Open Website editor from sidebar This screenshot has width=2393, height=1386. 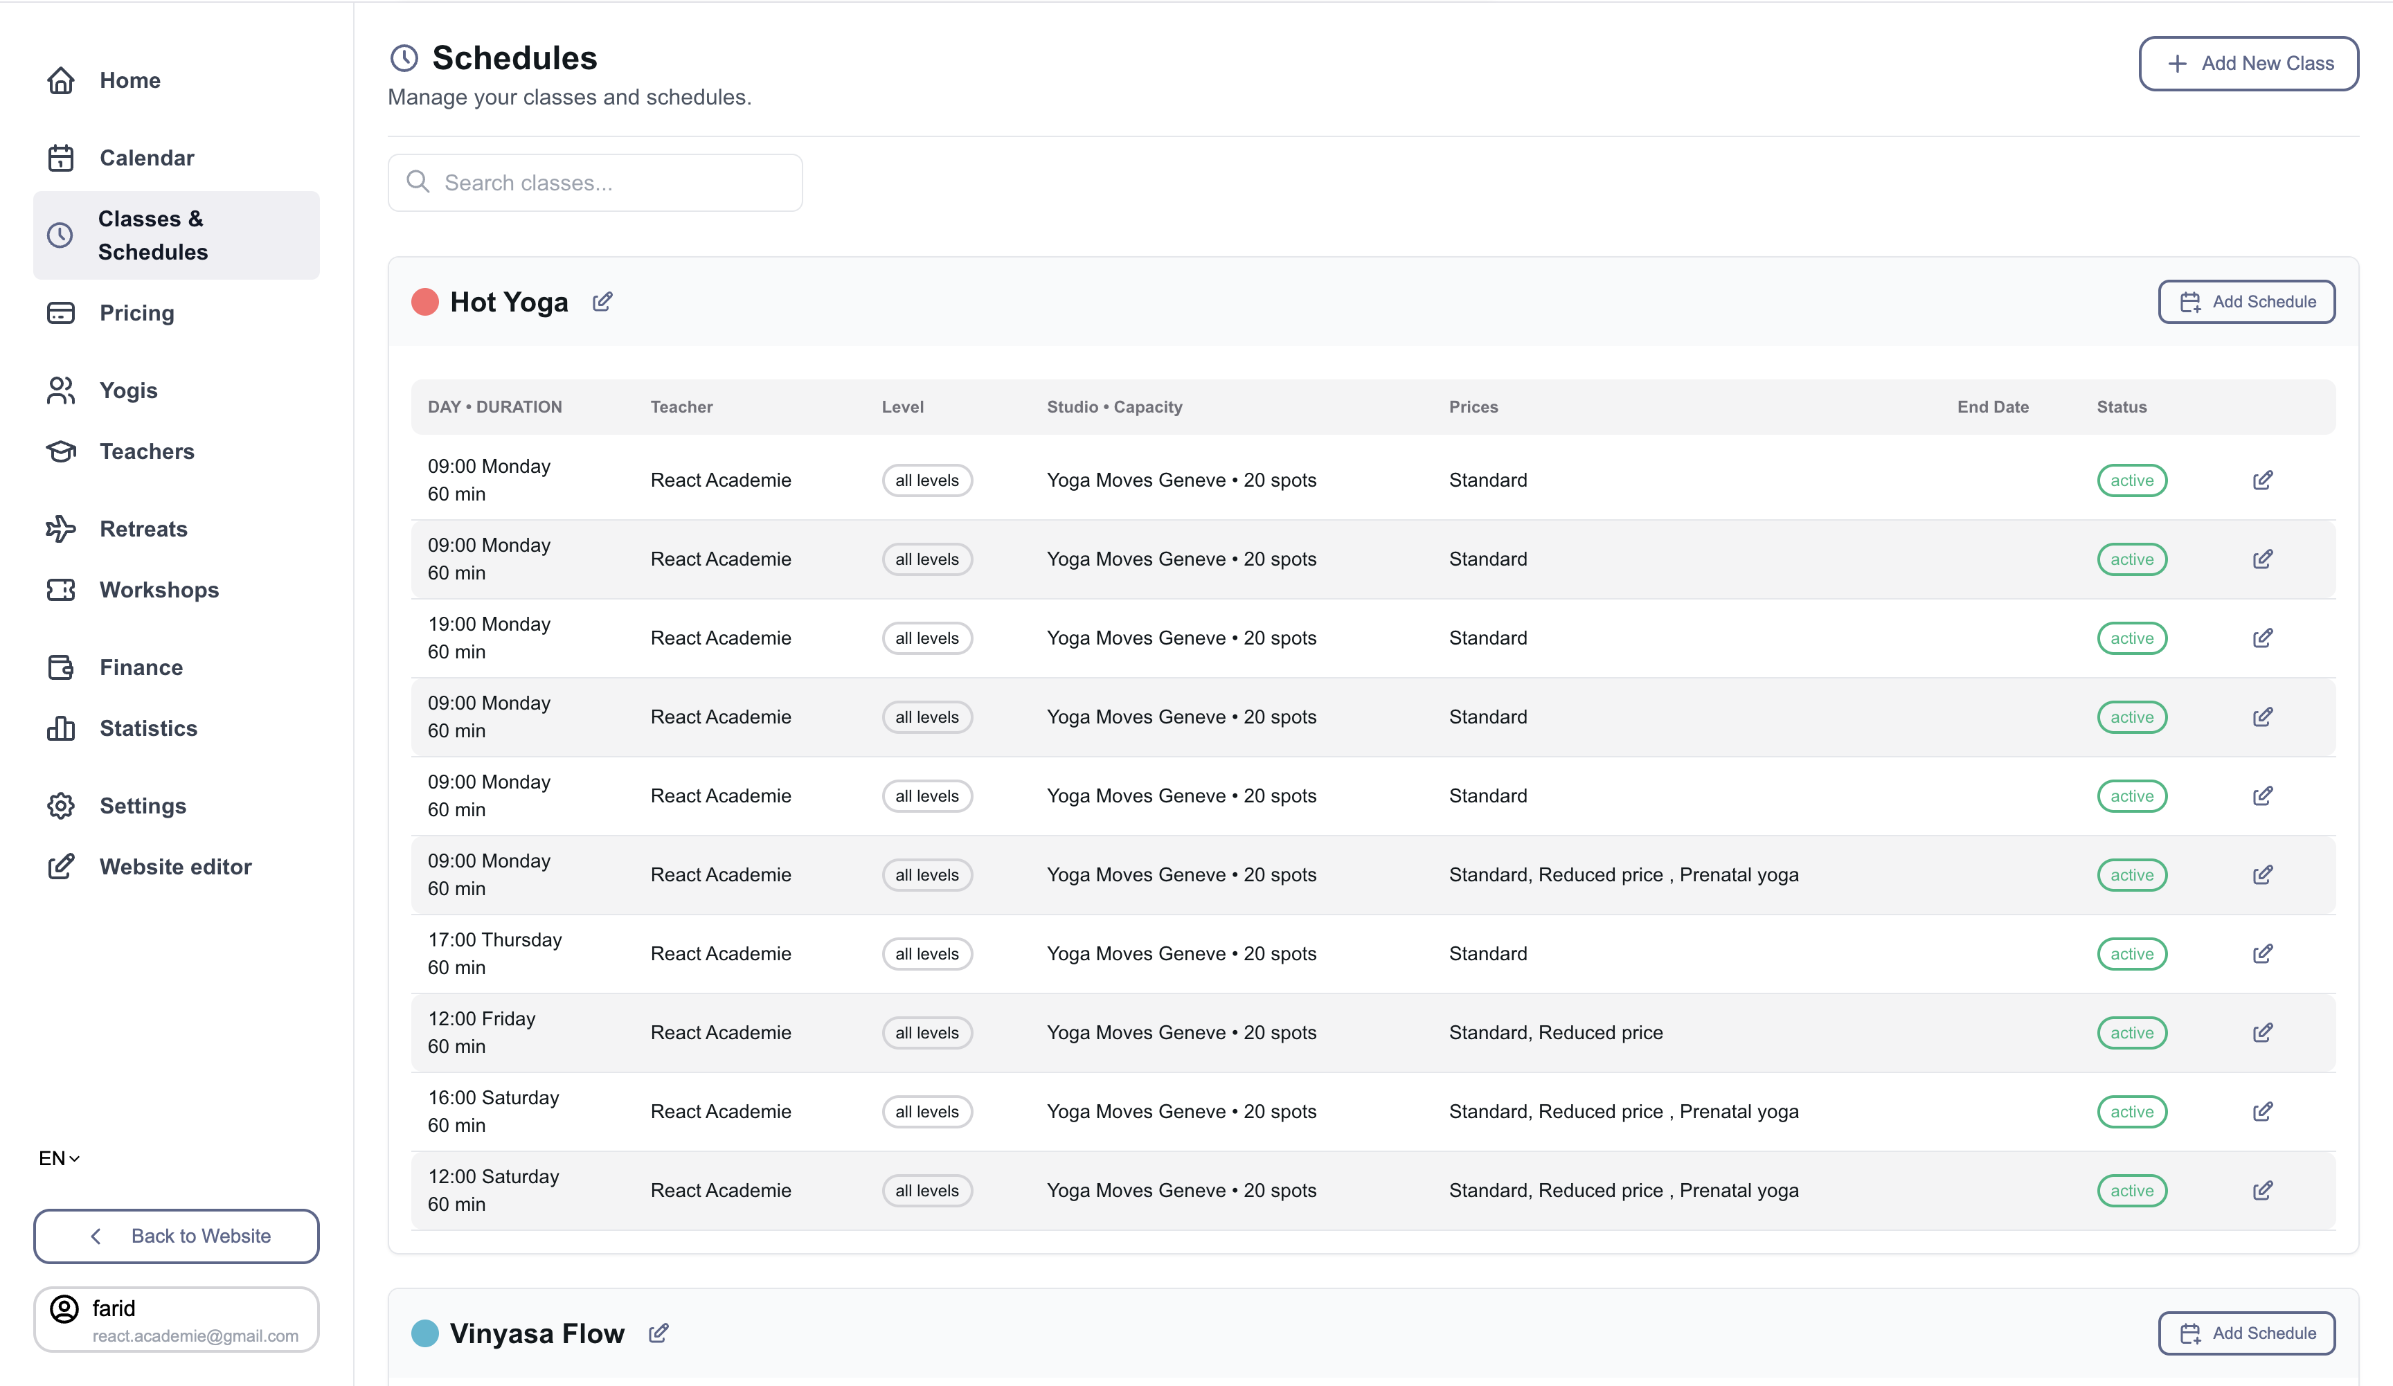pos(174,867)
